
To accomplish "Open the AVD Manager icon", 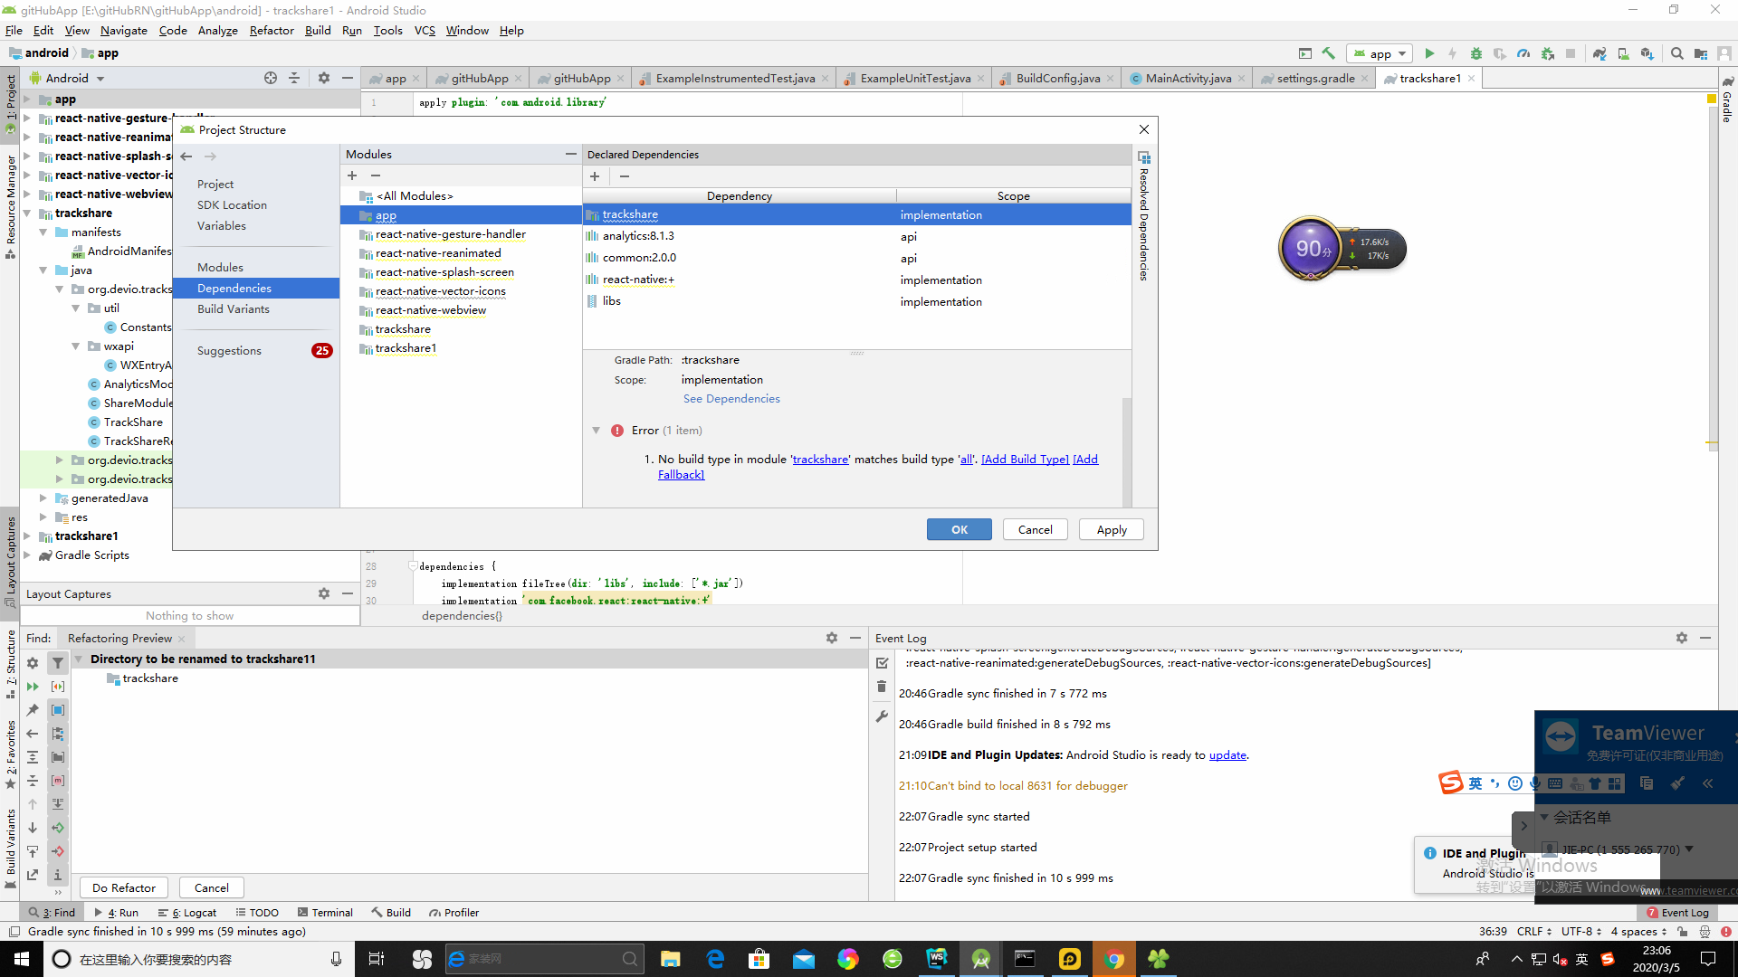I will 1623,53.
